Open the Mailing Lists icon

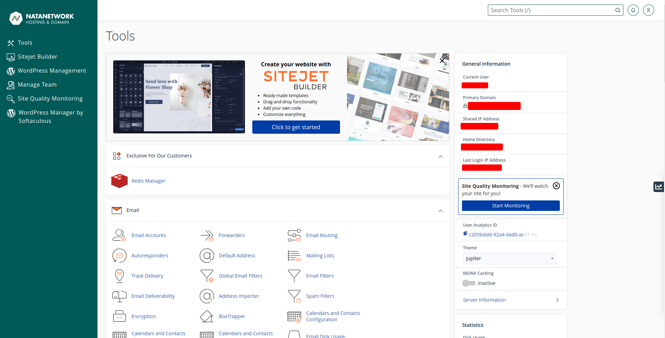[294, 256]
